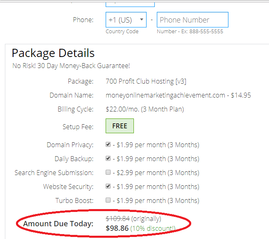
Task: Click the Number example 888-555-5555 hint
Action: 190,32
